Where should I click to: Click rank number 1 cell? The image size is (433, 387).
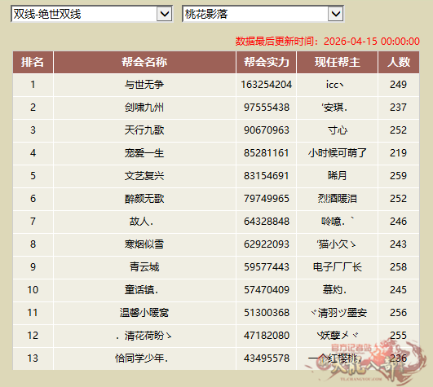coord(33,85)
